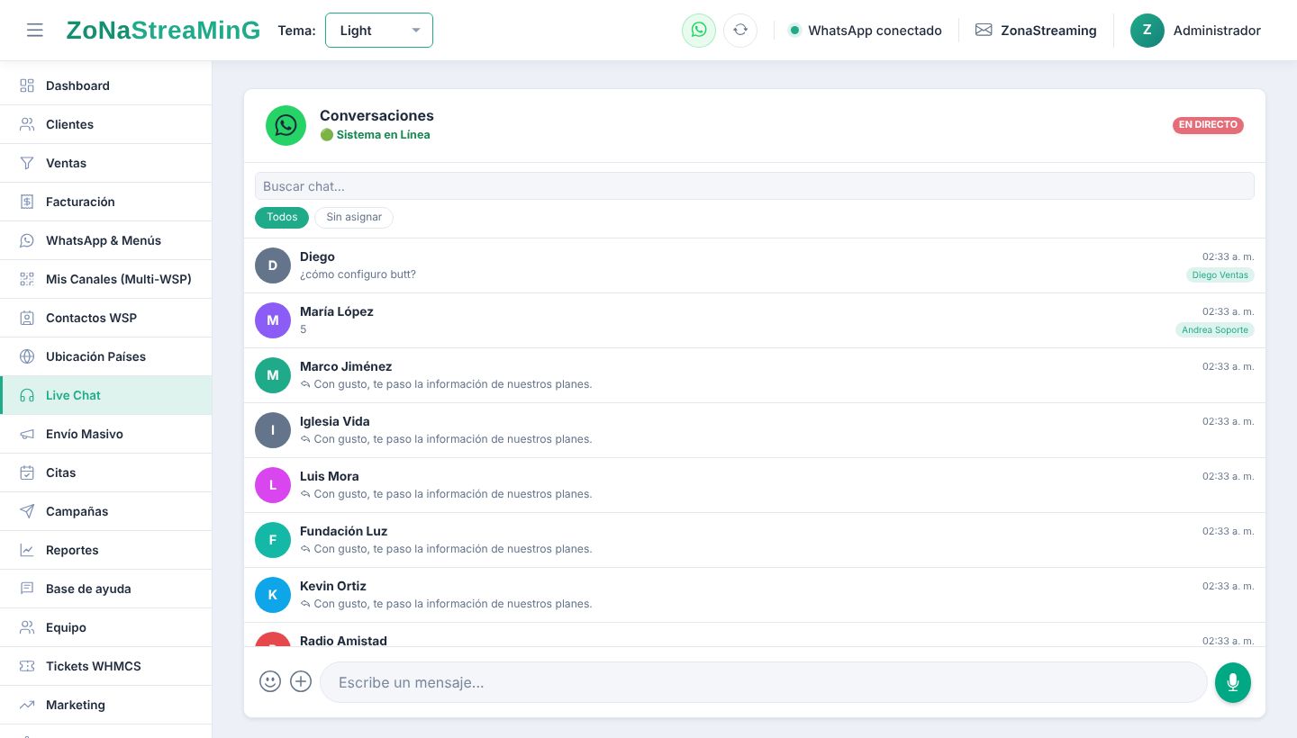
Task: Click the Dashboard grid icon
Action: pos(27,85)
